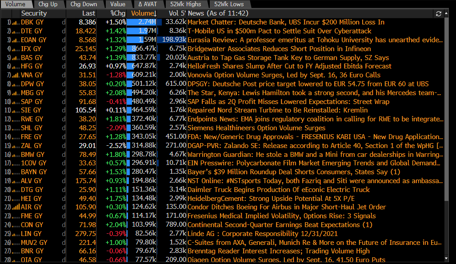Open the VNA GY chart icon

[16, 75]
